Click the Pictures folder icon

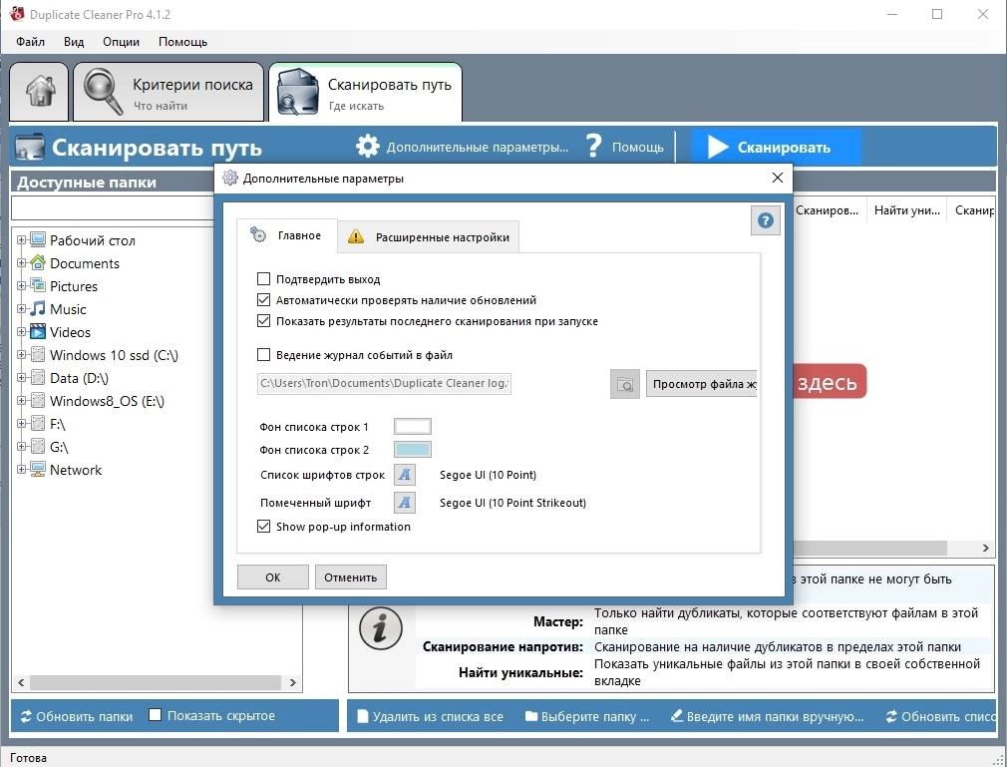(x=38, y=286)
